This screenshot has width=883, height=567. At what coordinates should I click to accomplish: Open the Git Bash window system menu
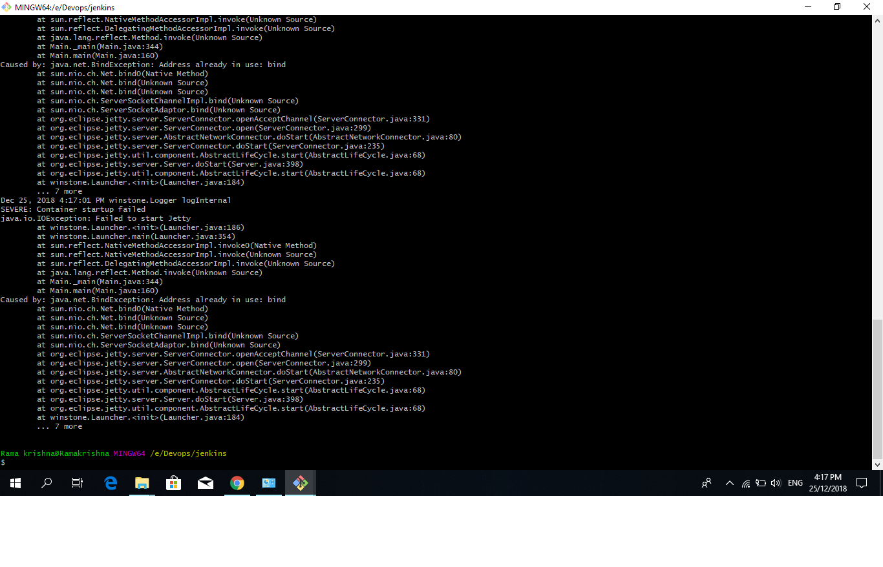pos(6,7)
